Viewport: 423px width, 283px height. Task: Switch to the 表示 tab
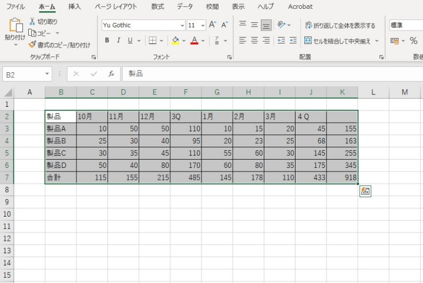(238, 6)
